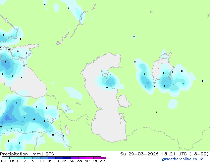Screen dimensions: 210x162
Task: Click the '0.1' legend scale label
Action: [4, 161]
